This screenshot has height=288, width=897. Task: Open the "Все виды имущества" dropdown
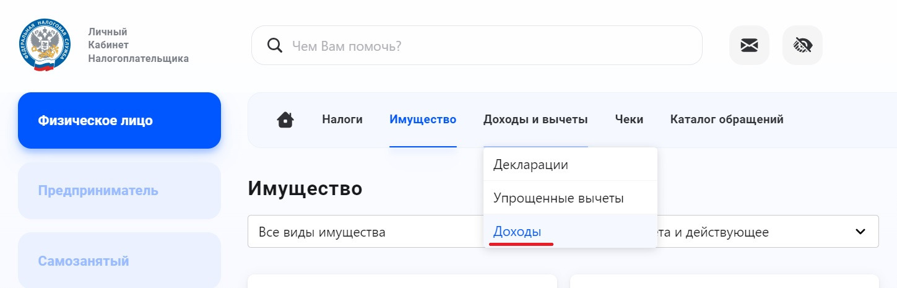pos(365,232)
